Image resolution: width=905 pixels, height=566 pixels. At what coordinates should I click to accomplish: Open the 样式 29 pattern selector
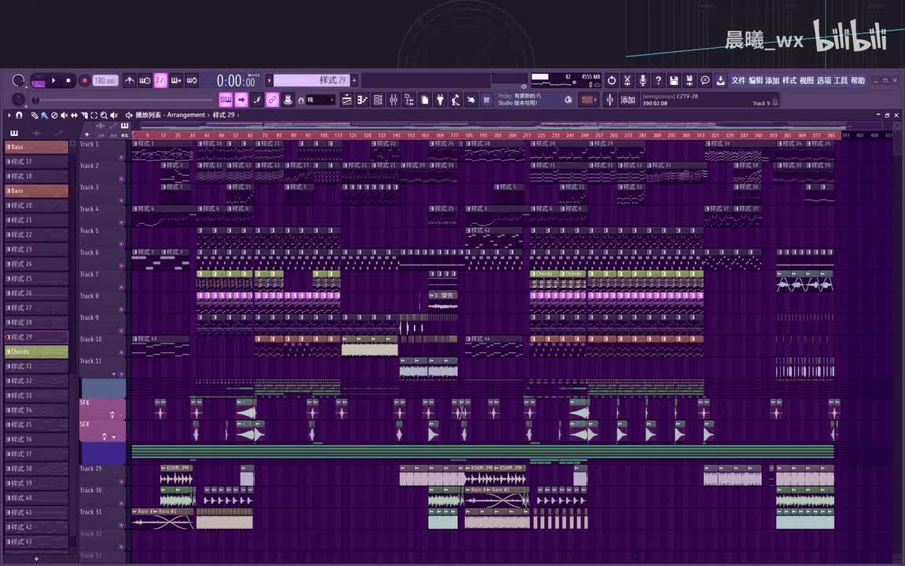click(312, 80)
